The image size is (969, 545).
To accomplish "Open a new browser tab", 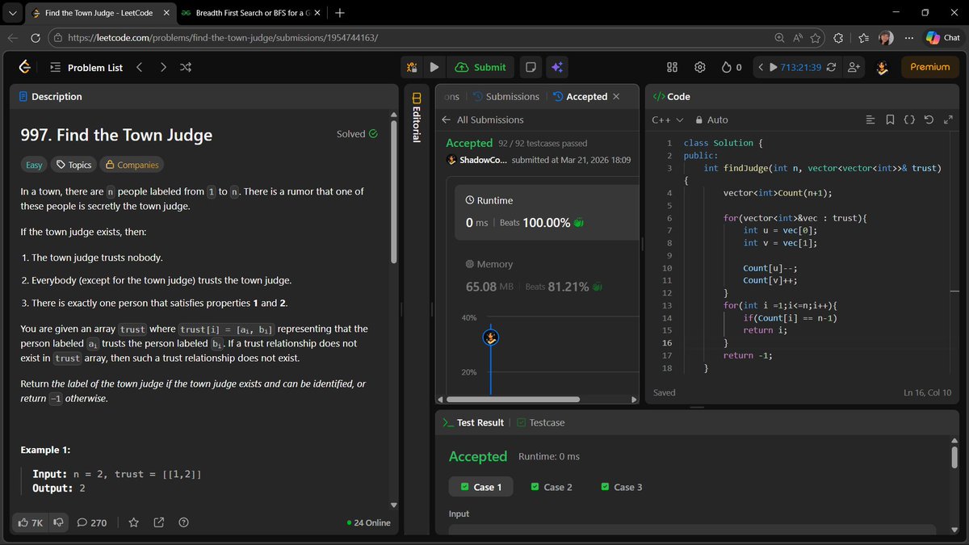I will (x=340, y=13).
